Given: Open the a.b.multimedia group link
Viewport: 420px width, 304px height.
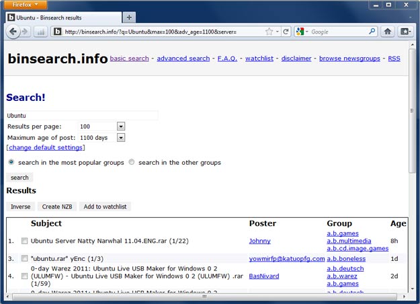Looking at the screenshot, I should click(349, 241).
